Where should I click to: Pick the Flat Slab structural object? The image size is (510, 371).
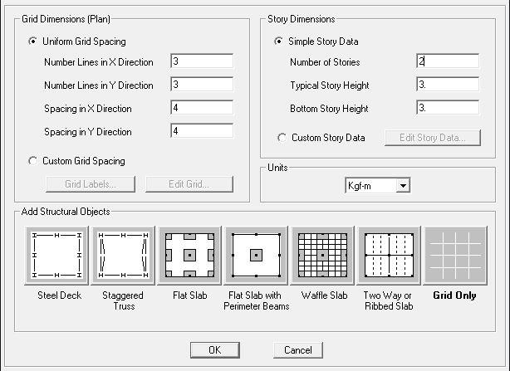[x=189, y=256]
